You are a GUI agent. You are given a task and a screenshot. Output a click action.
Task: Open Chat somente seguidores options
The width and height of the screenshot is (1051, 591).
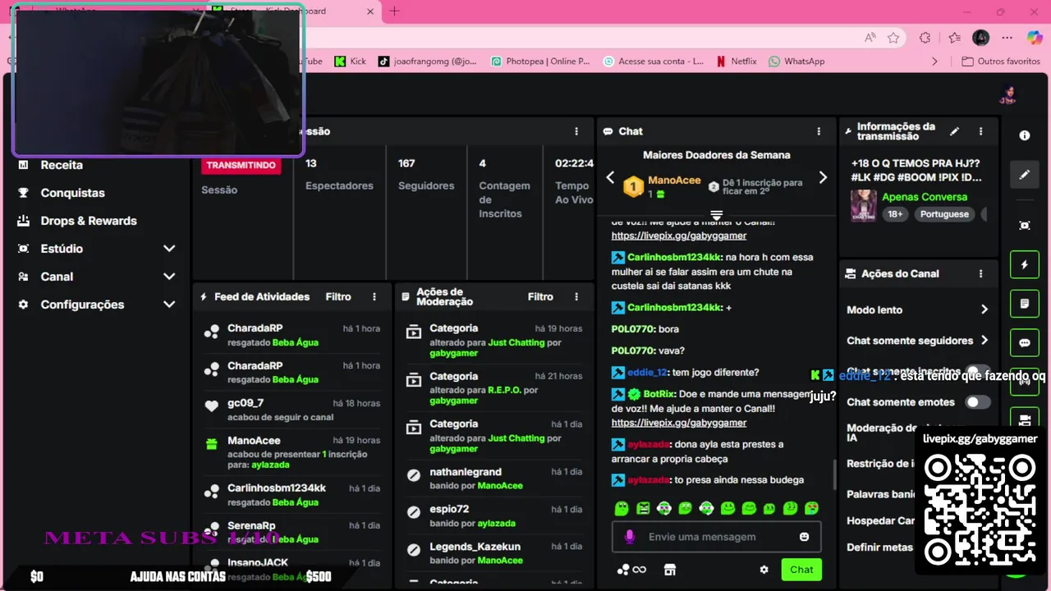(918, 341)
